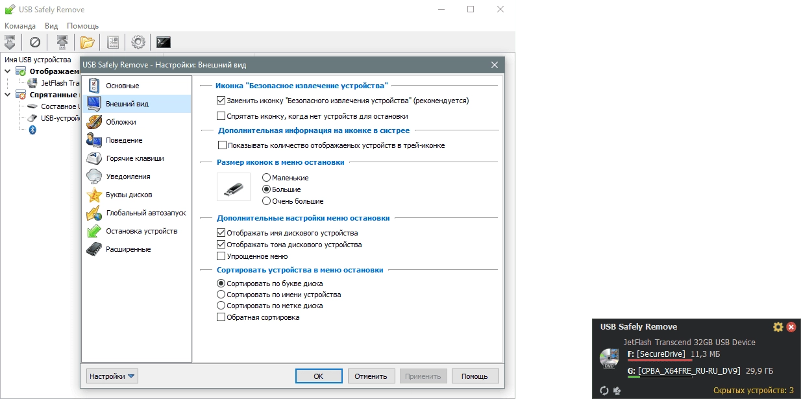Click the Обложки palette icon

pyautogui.click(x=94, y=122)
